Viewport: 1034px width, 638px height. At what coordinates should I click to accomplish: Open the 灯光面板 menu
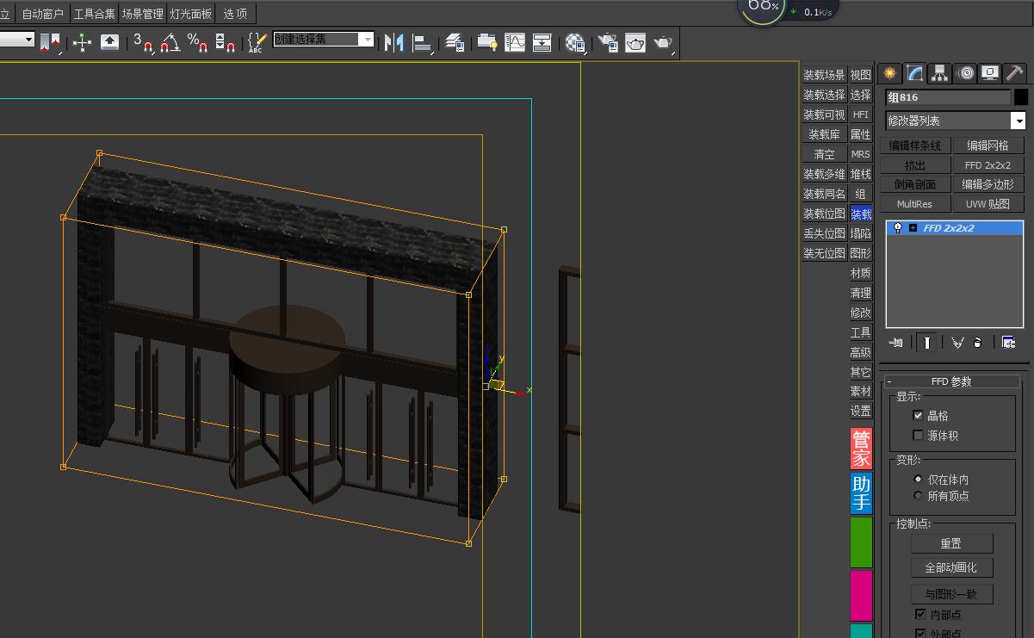tap(190, 14)
